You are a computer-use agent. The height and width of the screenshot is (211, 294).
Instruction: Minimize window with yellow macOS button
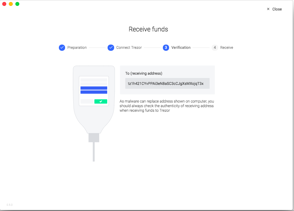[x=11, y=4]
